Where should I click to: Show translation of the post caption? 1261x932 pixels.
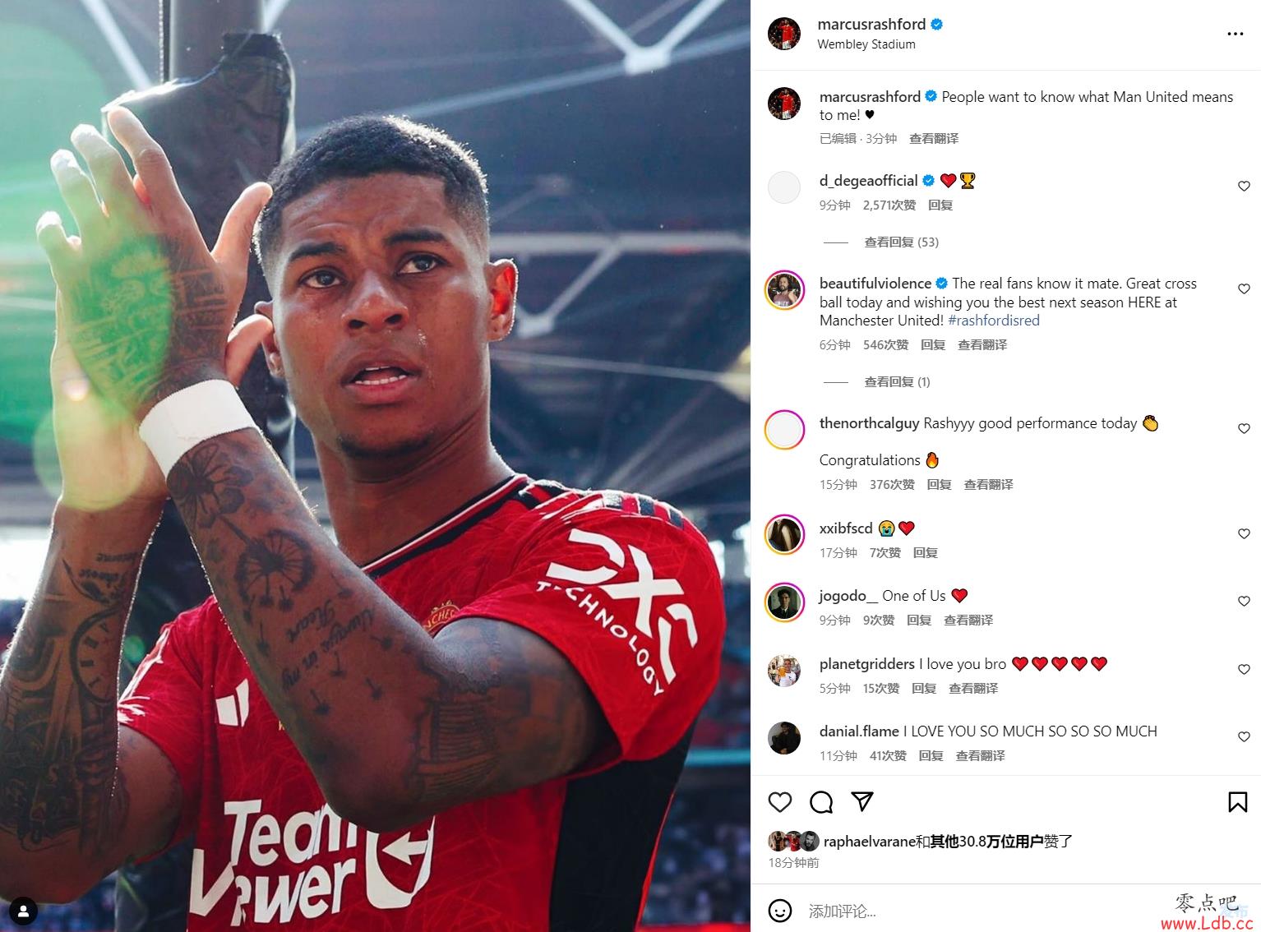(x=933, y=139)
